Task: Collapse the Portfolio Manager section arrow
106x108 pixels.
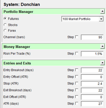Action: tap(102, 11)
